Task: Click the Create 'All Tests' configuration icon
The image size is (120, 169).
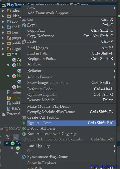Action: pyautogui.click(x=24, y=118)
